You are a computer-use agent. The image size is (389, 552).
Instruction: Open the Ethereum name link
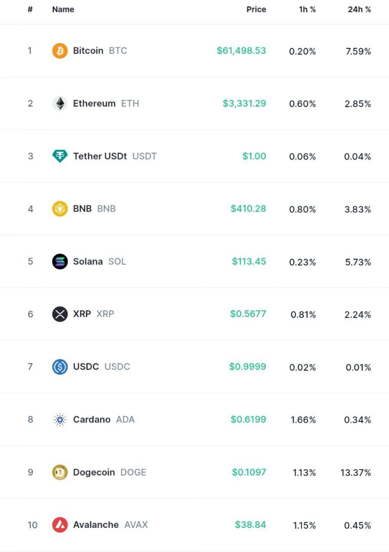94,103
